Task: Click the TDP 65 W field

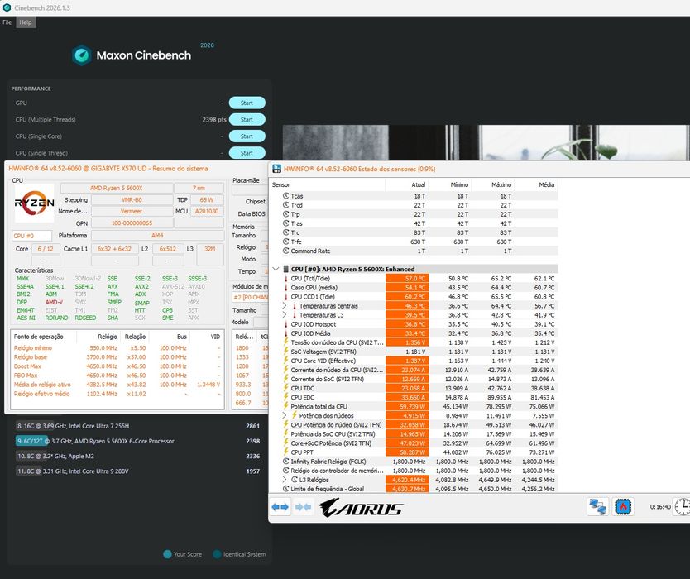Action: click(207, 199)
